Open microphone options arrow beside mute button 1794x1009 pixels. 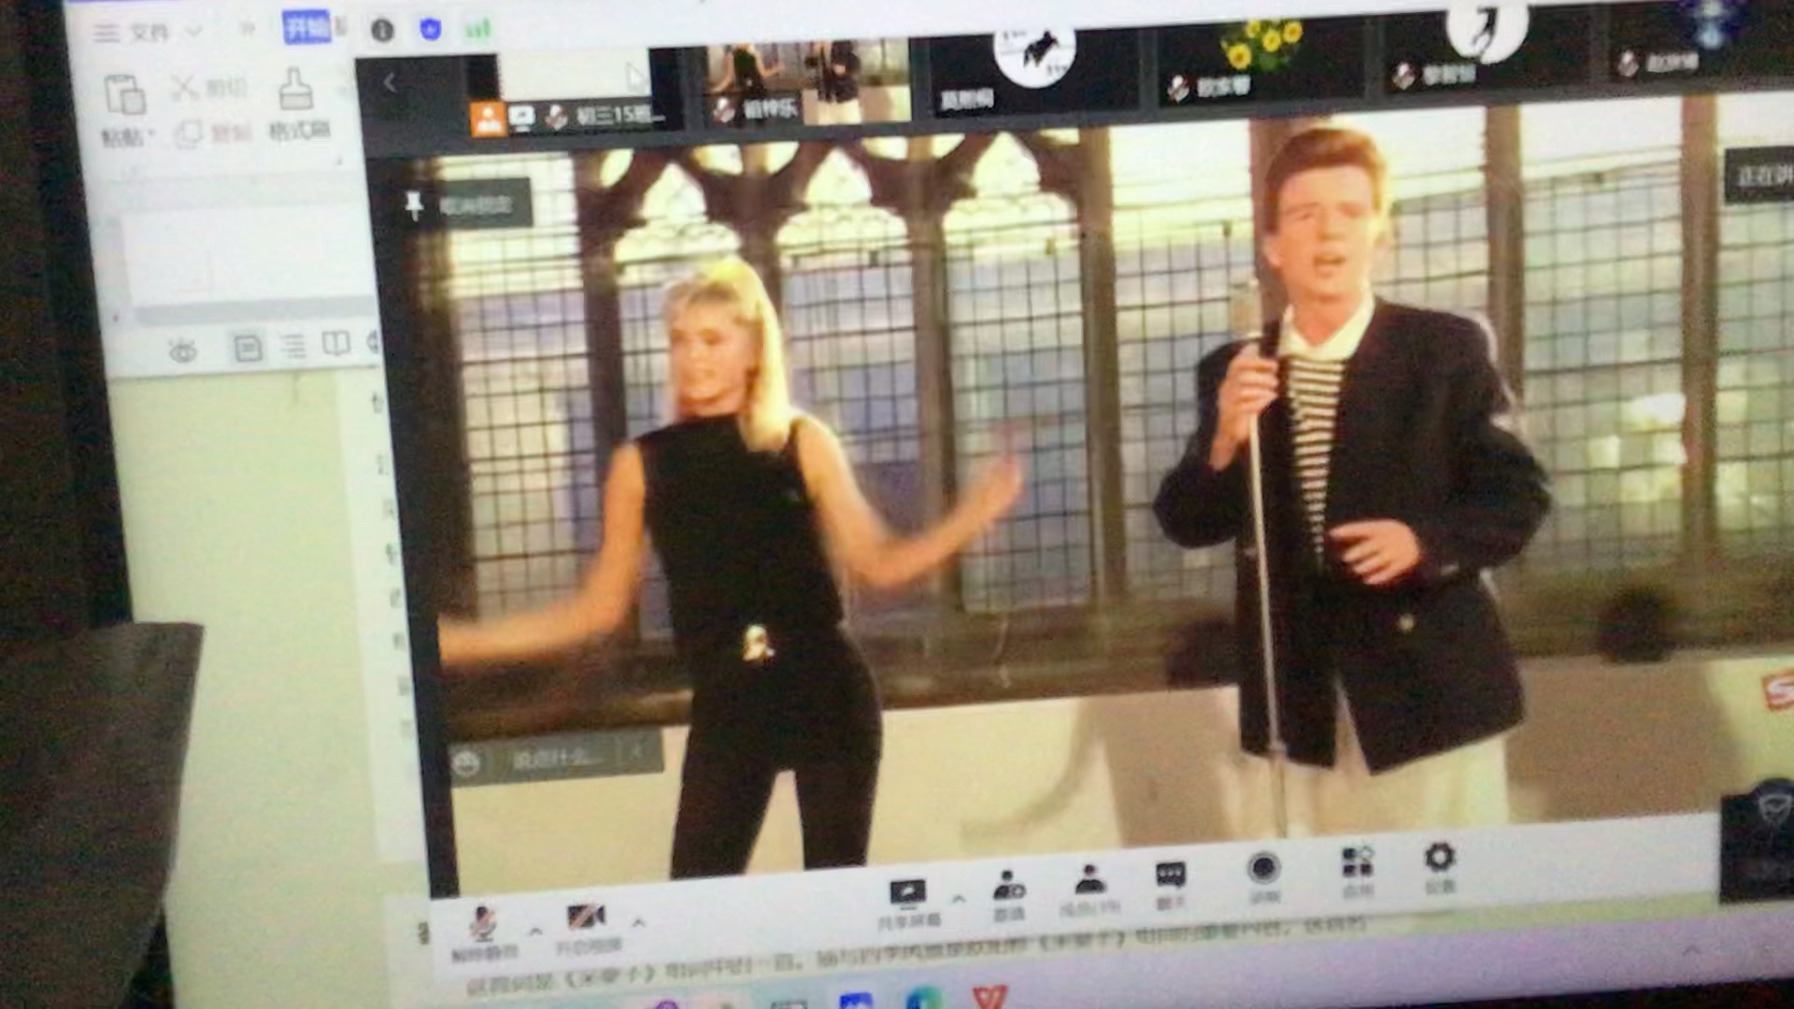click(535, 931)
